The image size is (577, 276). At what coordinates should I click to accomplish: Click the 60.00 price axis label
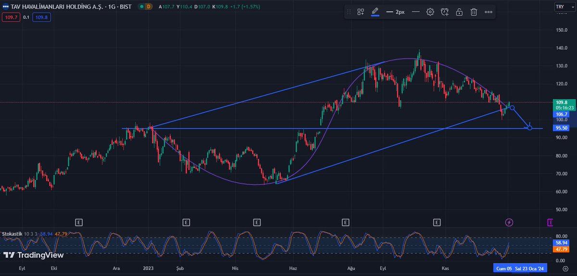pyautogui.click(x=562, y=192)
